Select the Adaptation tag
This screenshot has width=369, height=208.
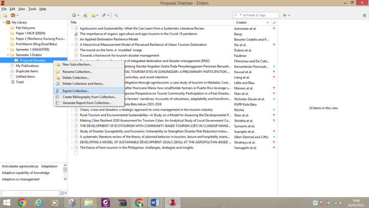click(x=49, y=166)
